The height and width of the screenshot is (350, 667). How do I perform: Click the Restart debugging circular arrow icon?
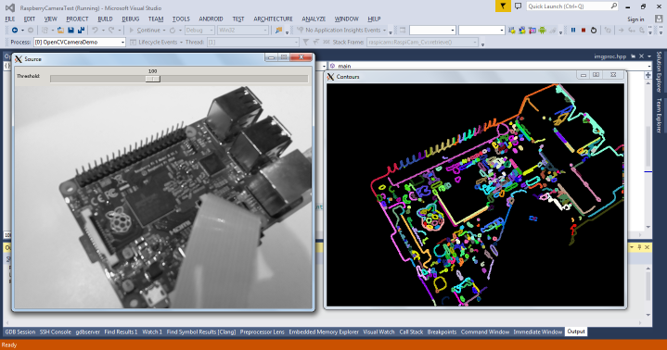[594, 31]
